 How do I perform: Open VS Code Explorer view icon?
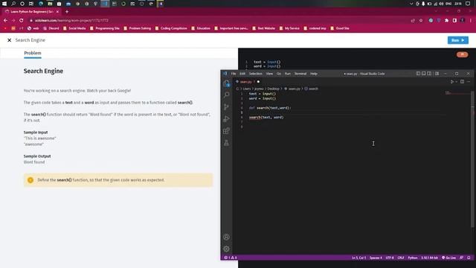(x=226, y=83)
